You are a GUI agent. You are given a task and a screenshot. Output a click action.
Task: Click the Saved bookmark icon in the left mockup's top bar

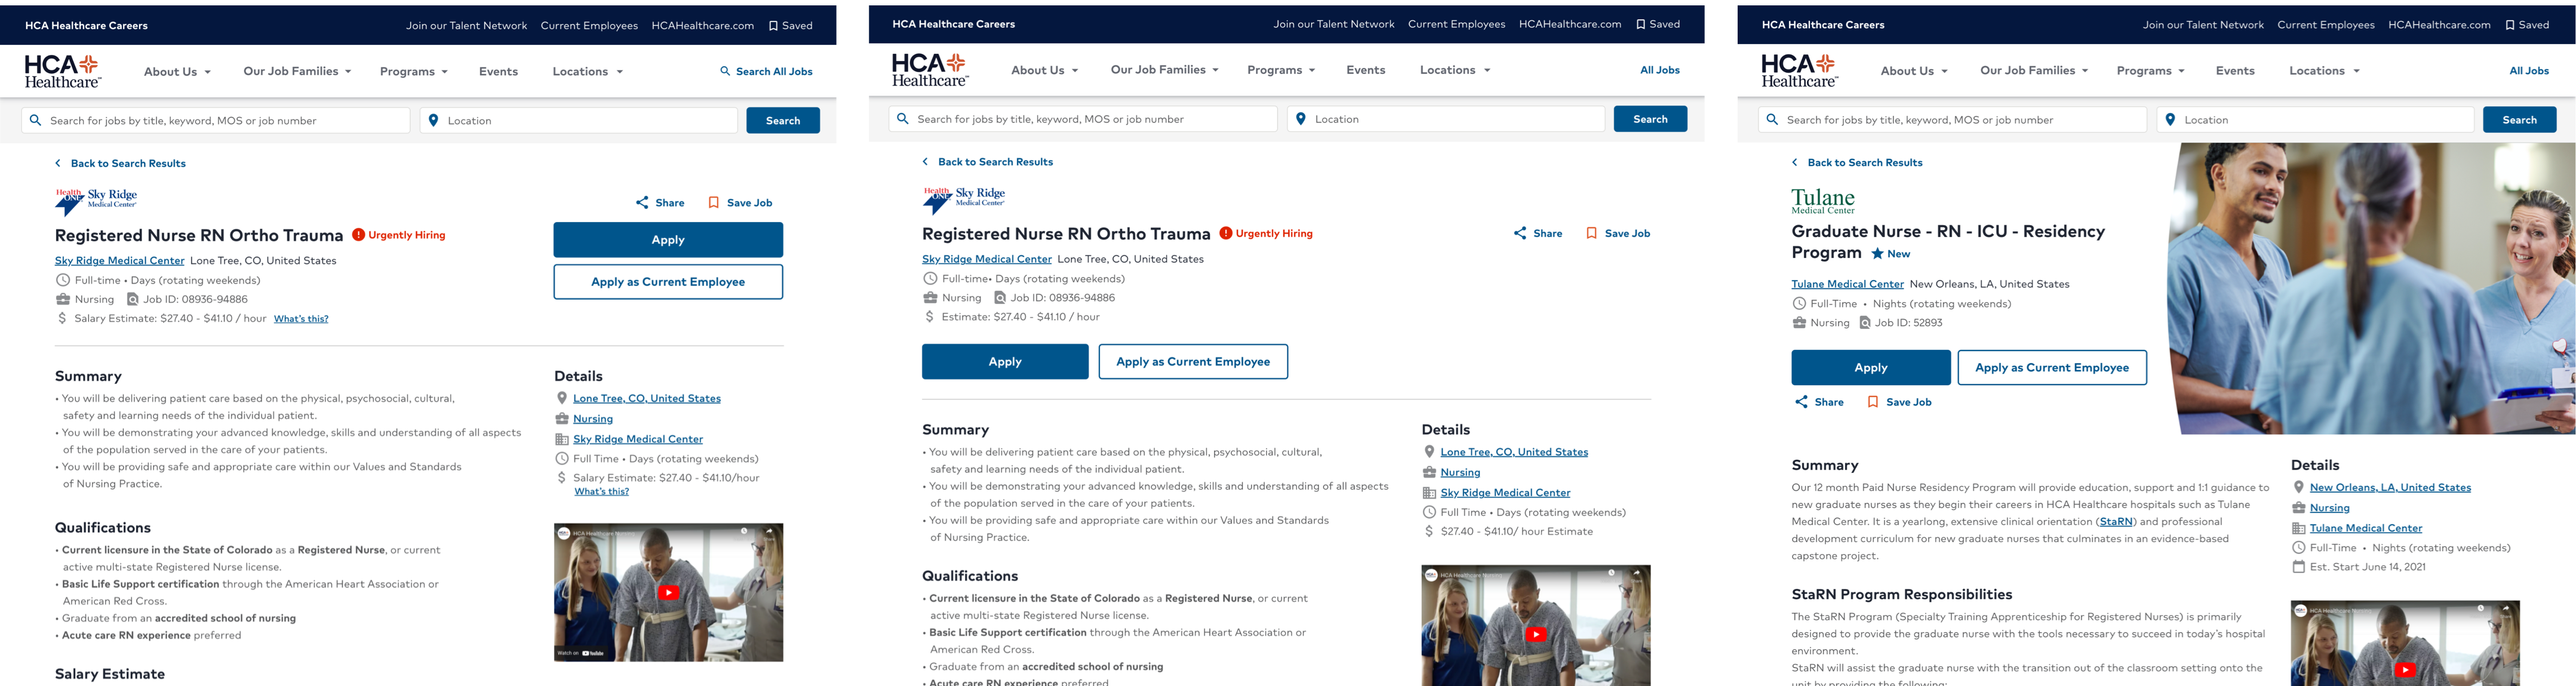pos(773,26)
